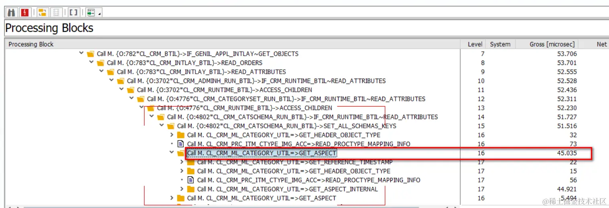The height and width of the screenshot is (208, 609).
Task: Click gross value 53.701
Action: (567, 63)
